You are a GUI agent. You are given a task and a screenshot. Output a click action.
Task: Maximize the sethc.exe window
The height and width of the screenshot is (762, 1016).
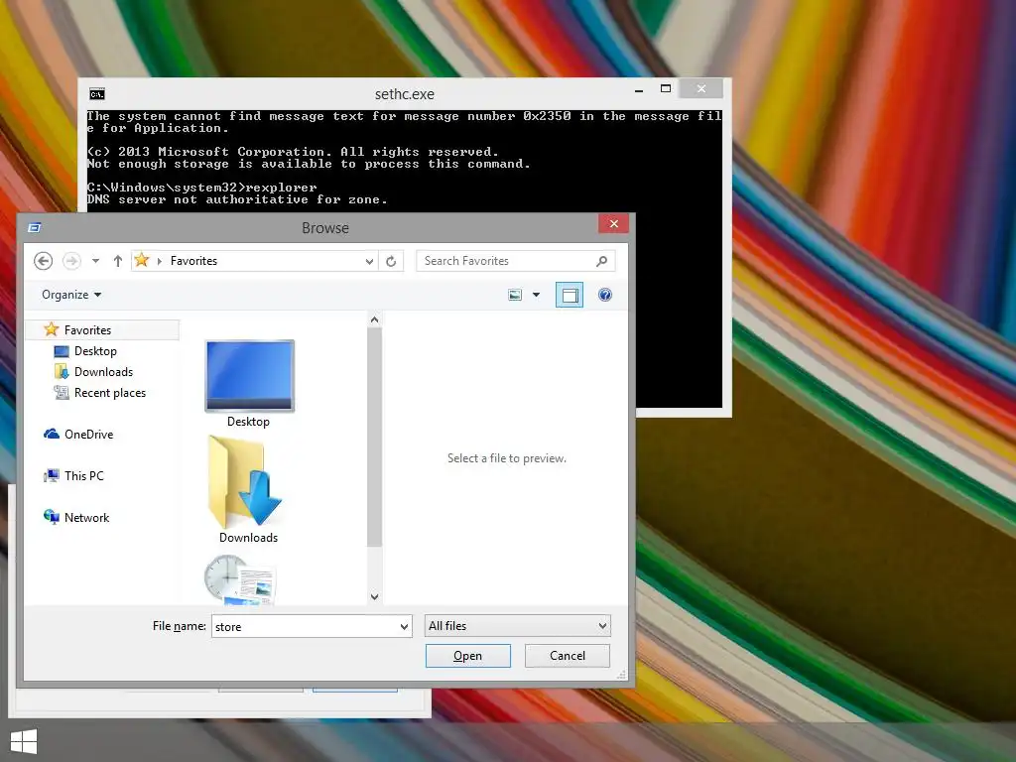point(666,89)
